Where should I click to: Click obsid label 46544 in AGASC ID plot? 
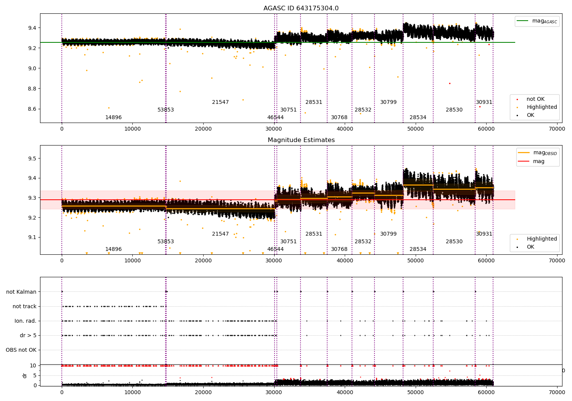click(275, 117)
